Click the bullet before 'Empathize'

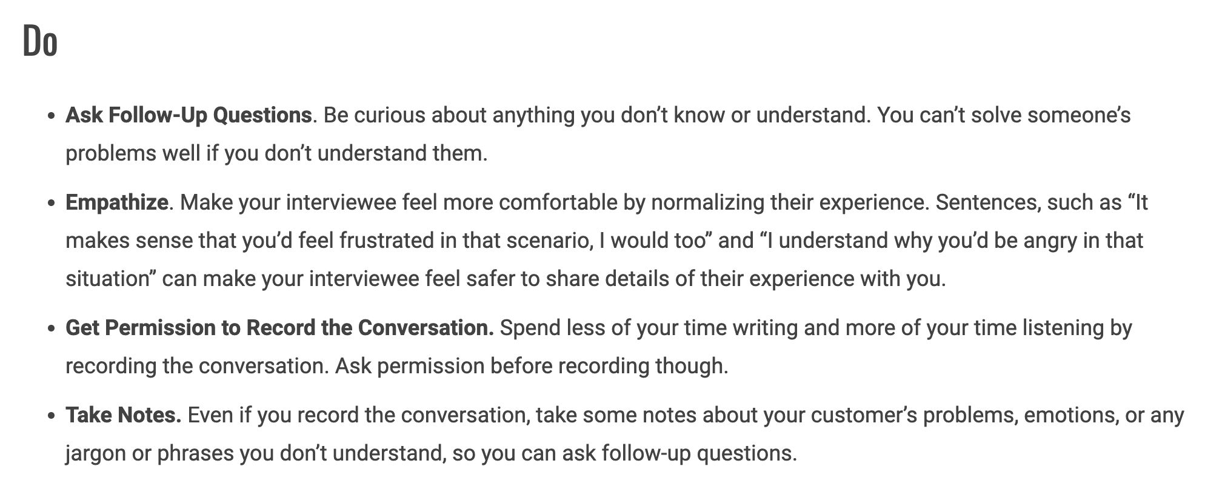point(52,202)
